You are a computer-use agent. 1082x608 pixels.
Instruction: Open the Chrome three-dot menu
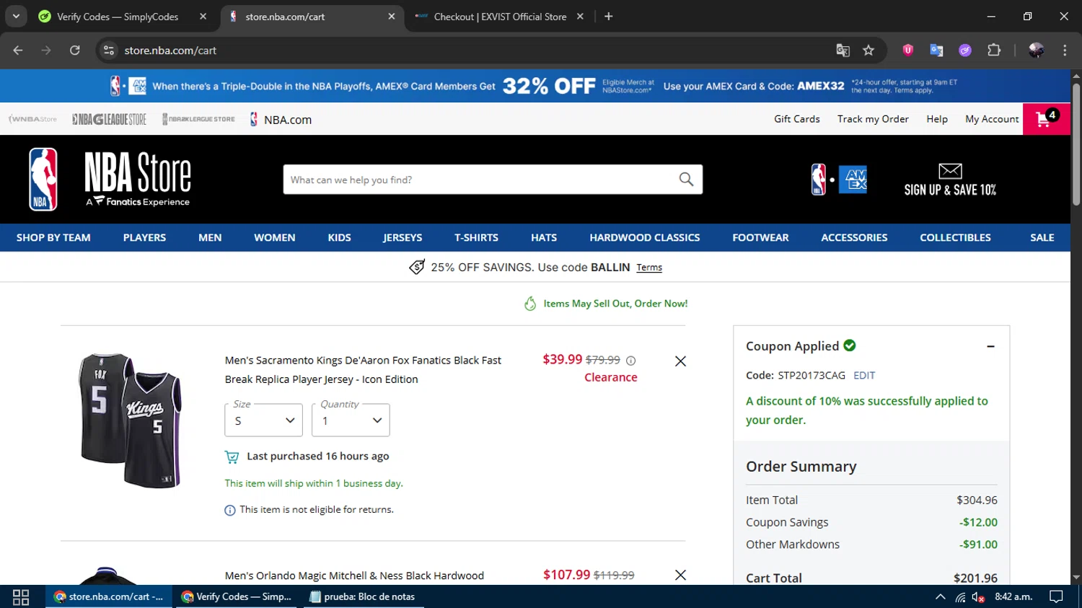pyautogui.click(x=1065, y=50)
